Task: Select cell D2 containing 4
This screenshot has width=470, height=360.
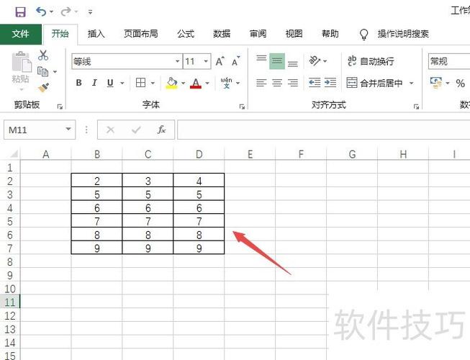Action: (199, 181)
